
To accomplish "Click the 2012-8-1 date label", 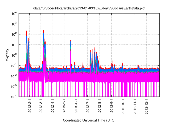I will coord(100,106).
